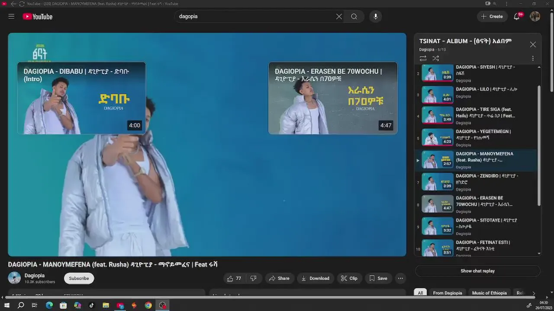This screenshot has width=554, height=311.
Task: Go to the YouTube home logo
Action: point(38,16)
